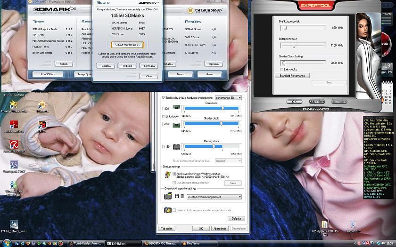Click Show Desktop quick launch icon
The height and width of the screenshot is (247, 396).
click(16, 243)
